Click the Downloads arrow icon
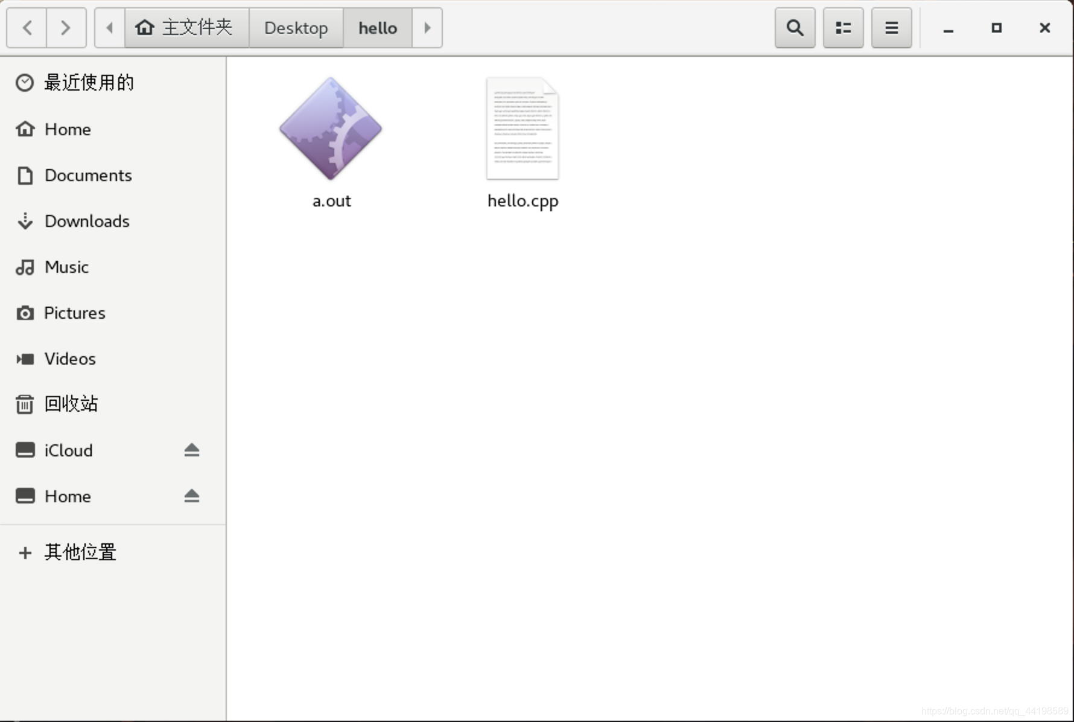Screen dimensions: 1074x722 (x=25, y=221)
